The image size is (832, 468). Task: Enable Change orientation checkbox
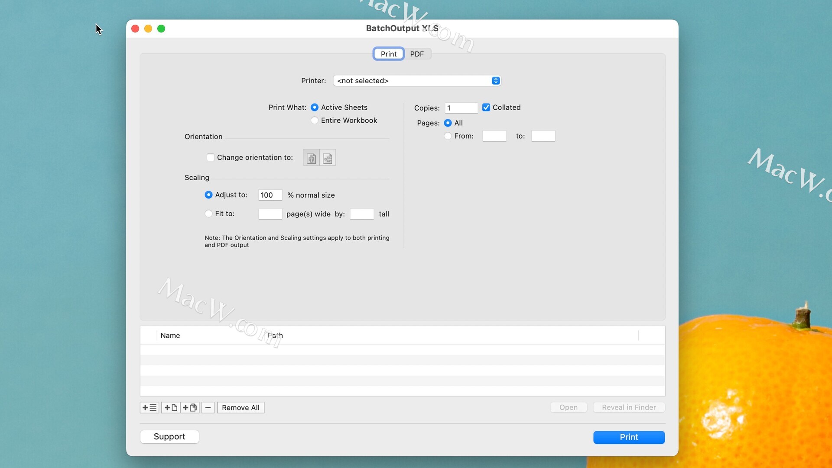[x=211, y=157]
